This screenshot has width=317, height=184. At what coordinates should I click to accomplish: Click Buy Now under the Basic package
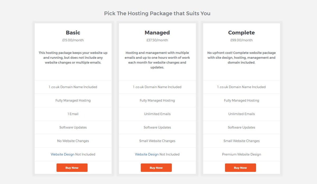coord(72,168)
